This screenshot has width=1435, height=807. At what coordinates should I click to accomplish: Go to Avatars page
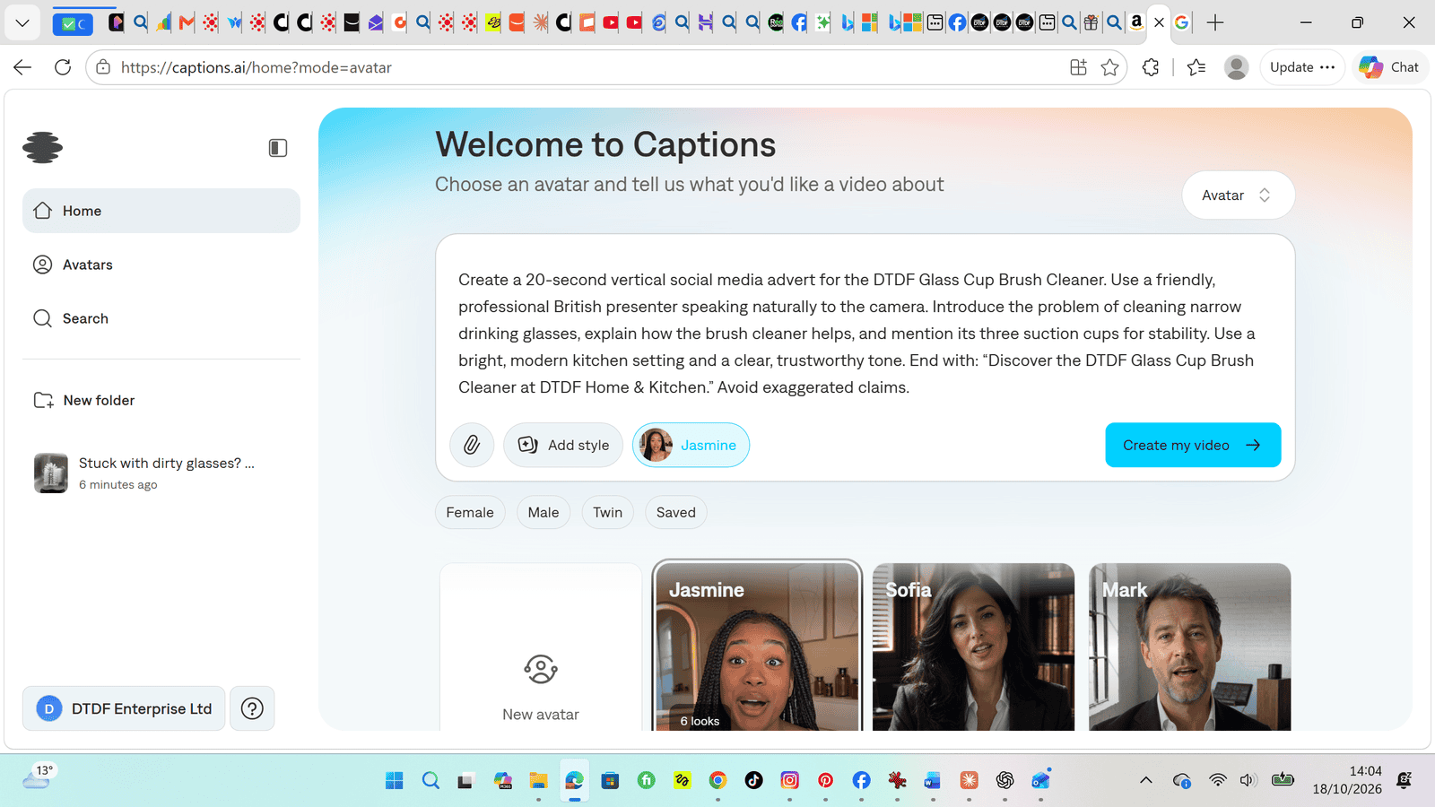(161, 265)
